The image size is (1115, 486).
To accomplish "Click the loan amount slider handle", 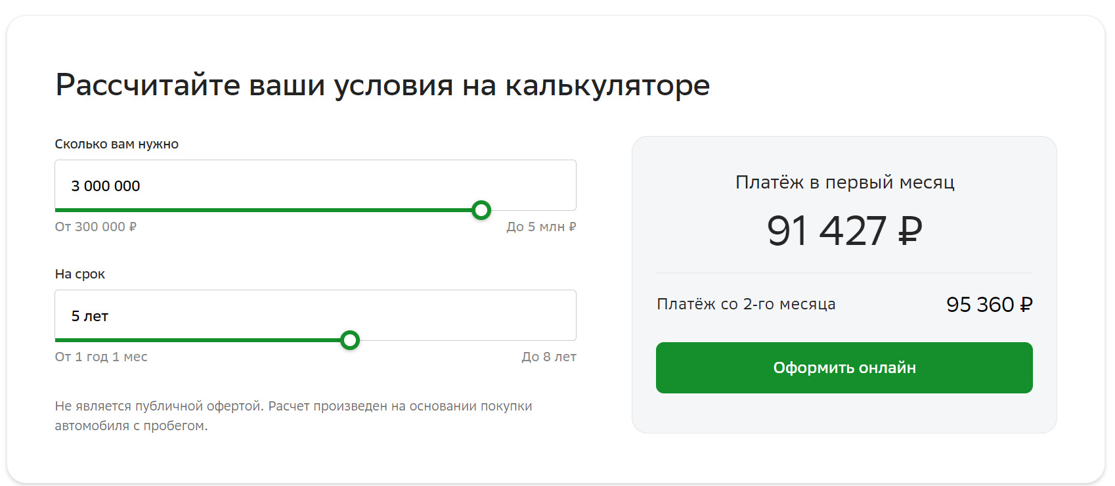I will (481, 210).
